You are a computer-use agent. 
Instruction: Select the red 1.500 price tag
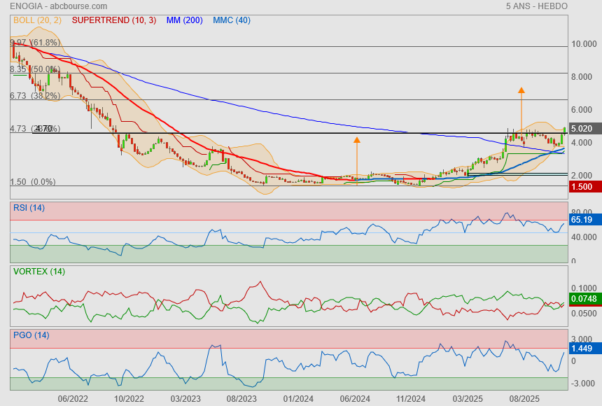coord(582,187)
